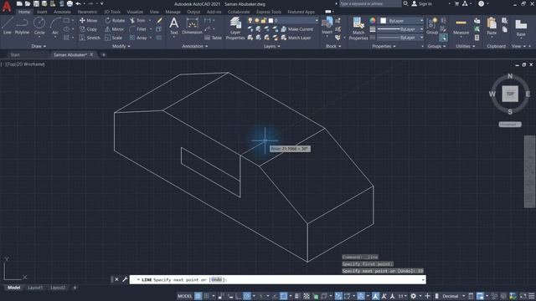Click the Mirror tool
This screenshot has width=536, height=301.
tap(115, 29)
